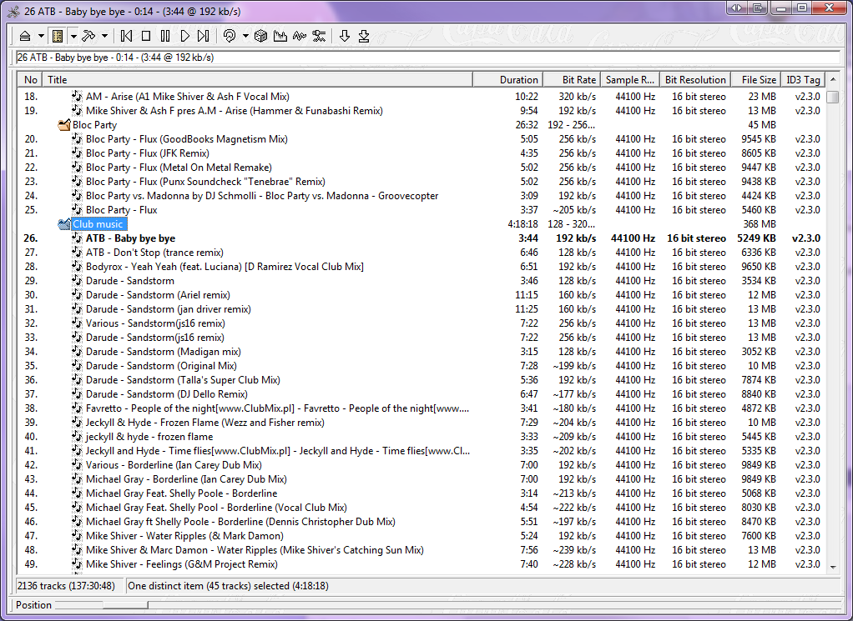The width and height of the screenshot is (853, 621).
Task: Pause the current track
Action: coord(165,36)
